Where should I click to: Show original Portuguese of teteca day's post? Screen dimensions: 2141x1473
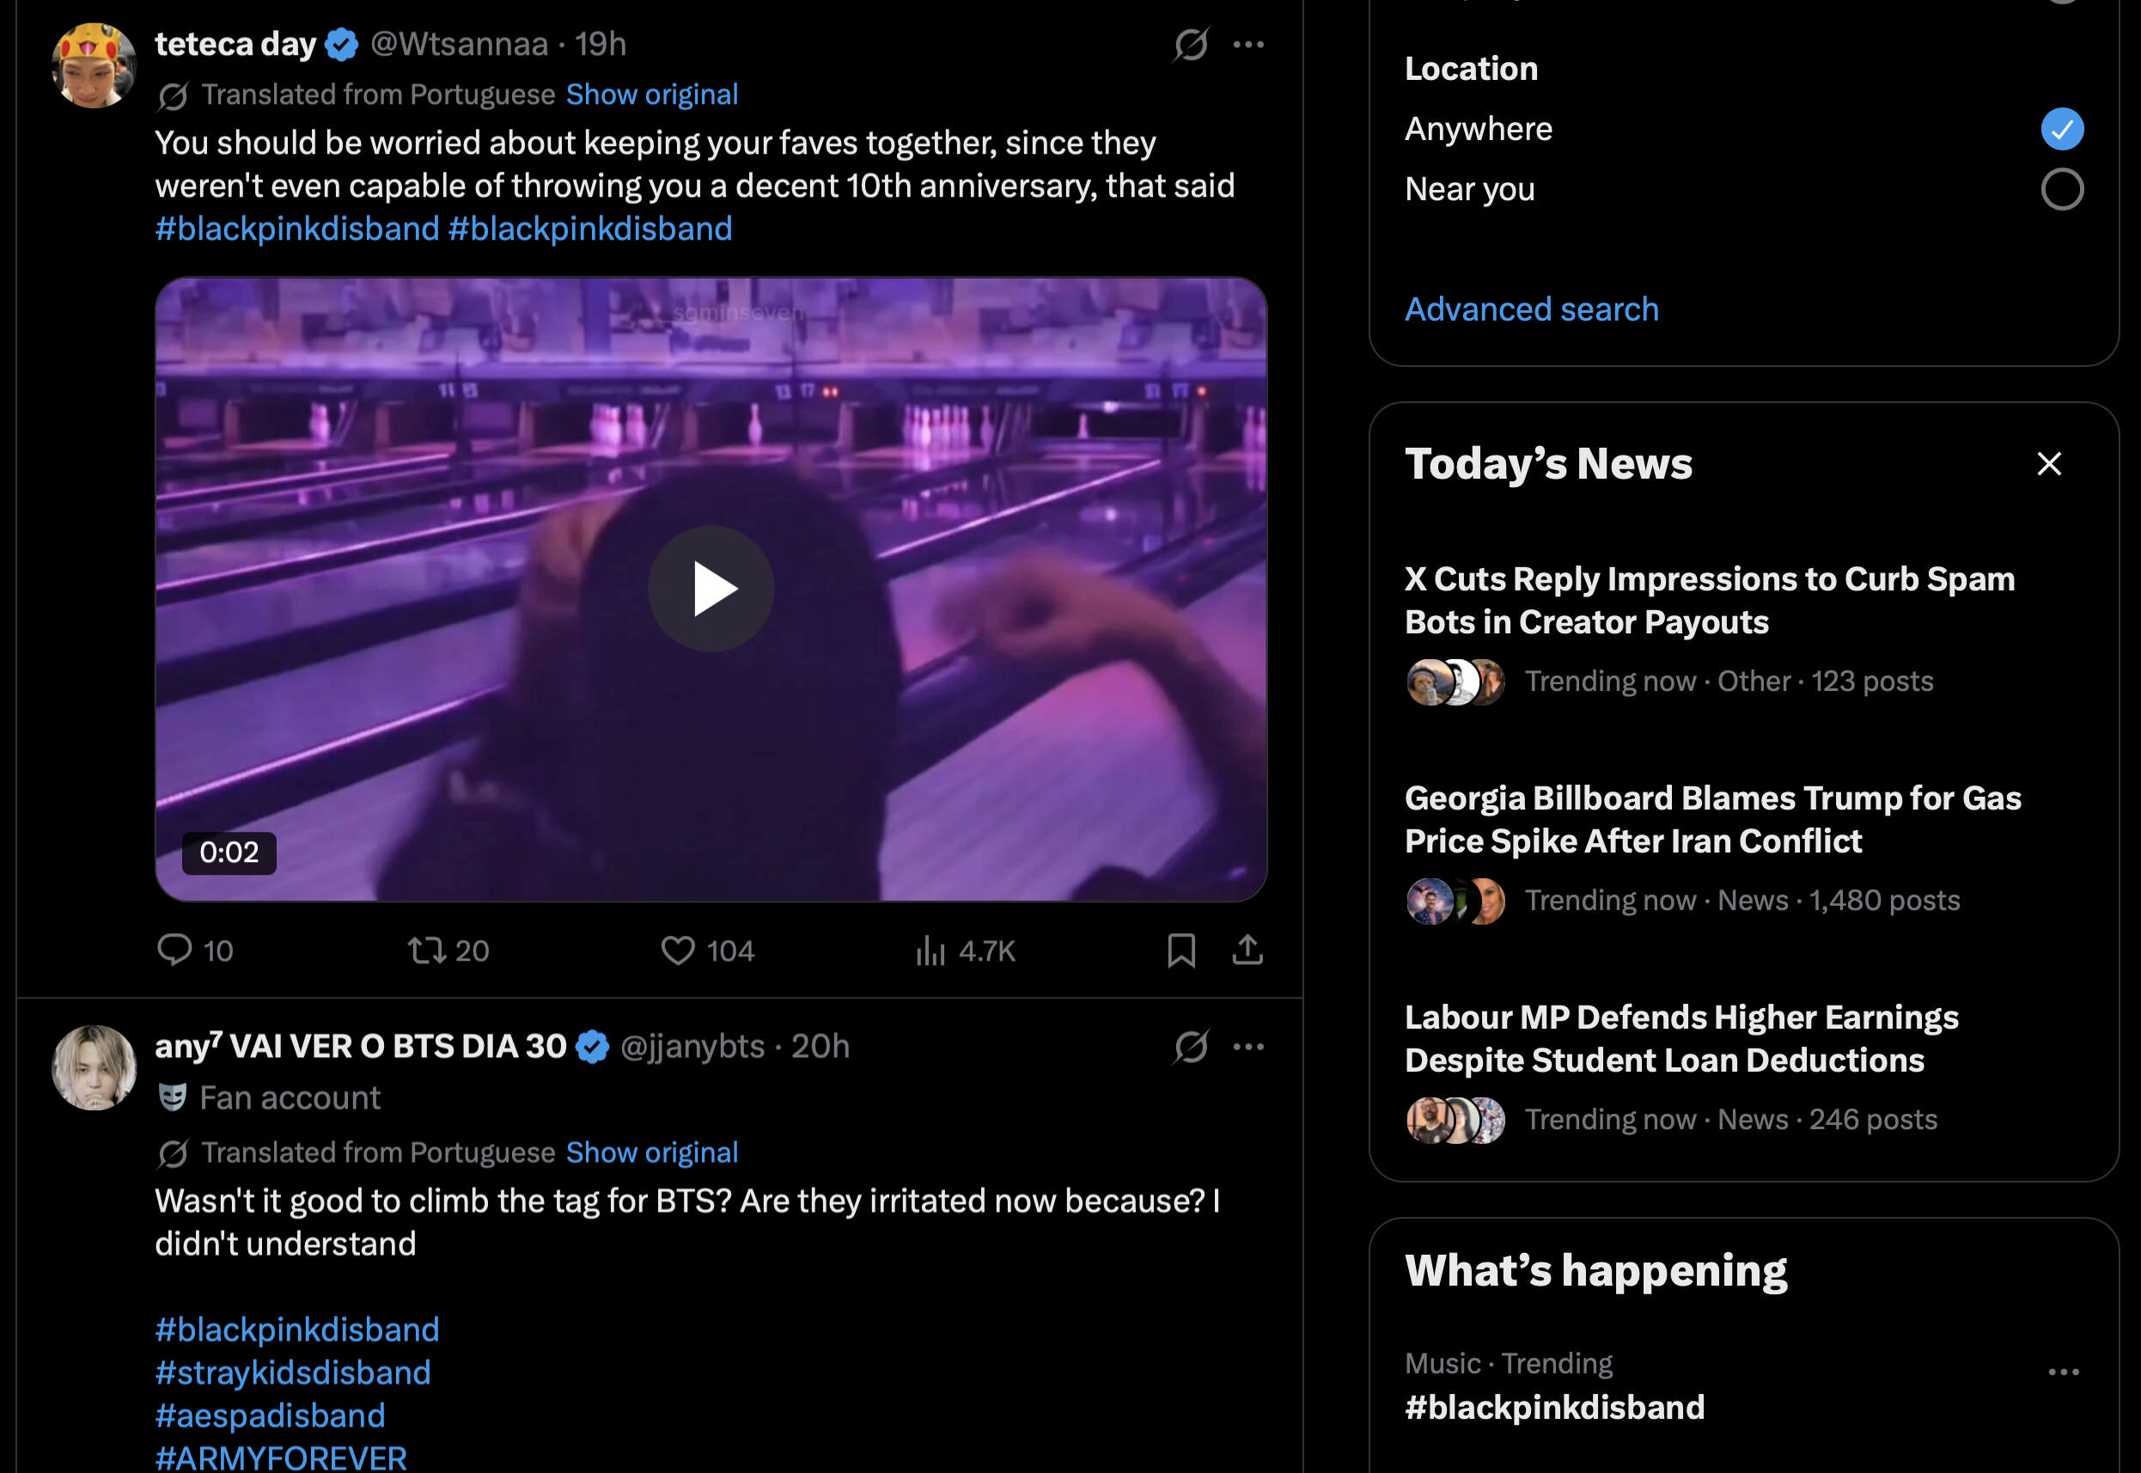pos(652,95)
